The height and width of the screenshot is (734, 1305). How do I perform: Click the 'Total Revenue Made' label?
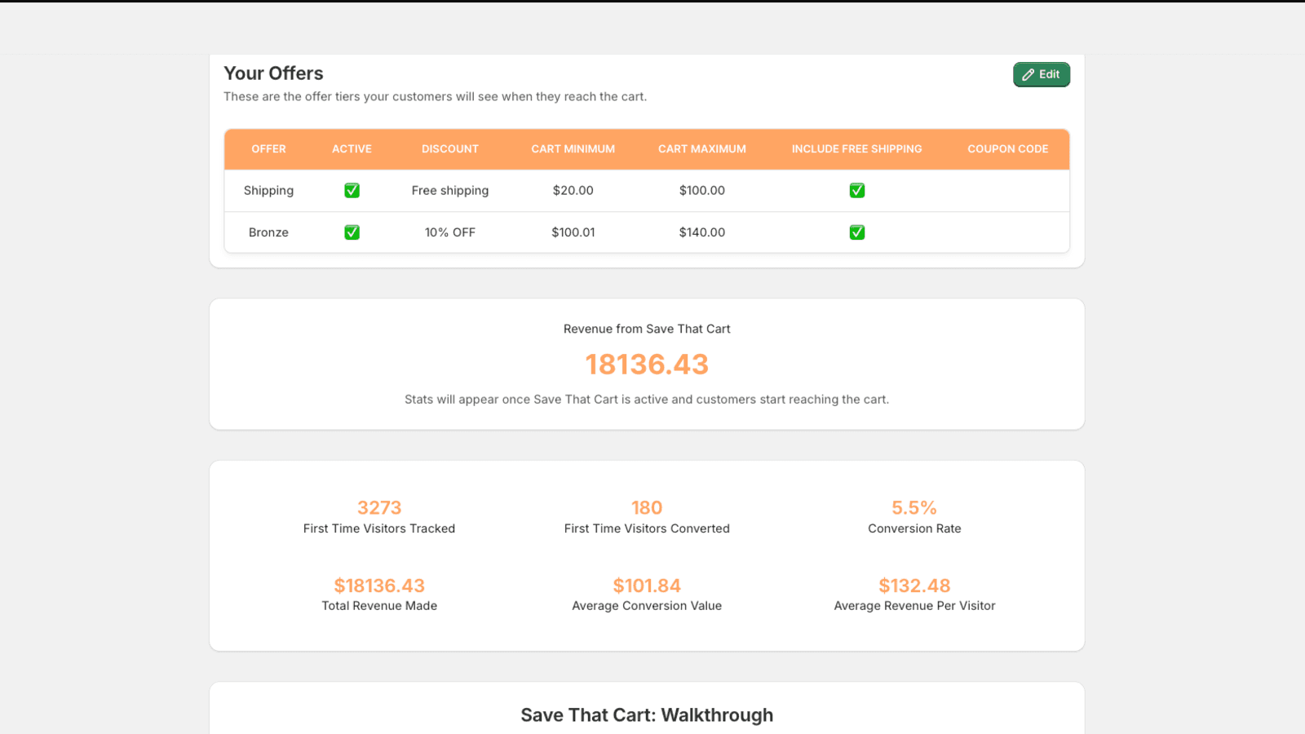point(379,606)
